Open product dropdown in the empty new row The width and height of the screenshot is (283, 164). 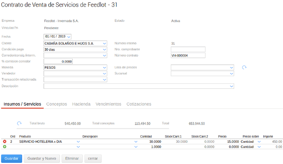78,147
